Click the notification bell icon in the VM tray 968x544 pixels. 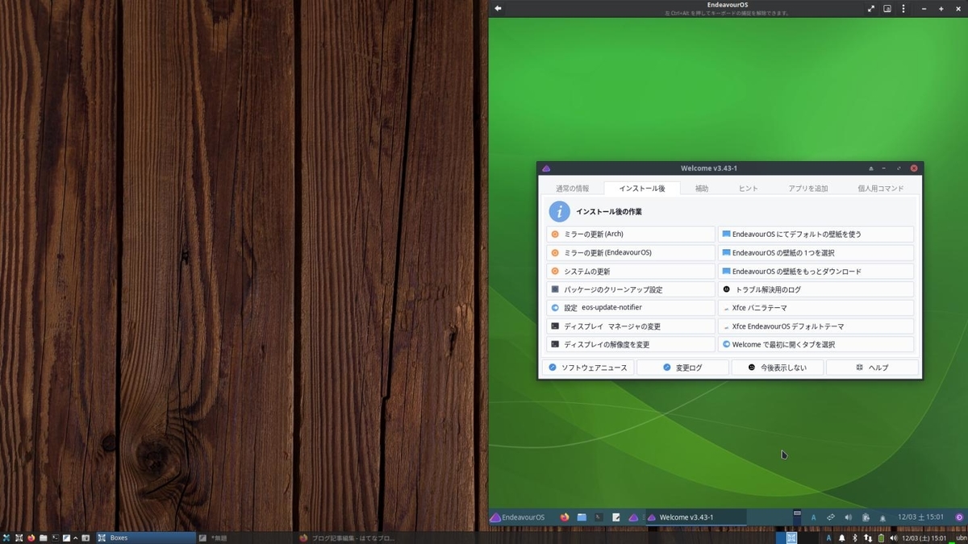tap(882, 517)
